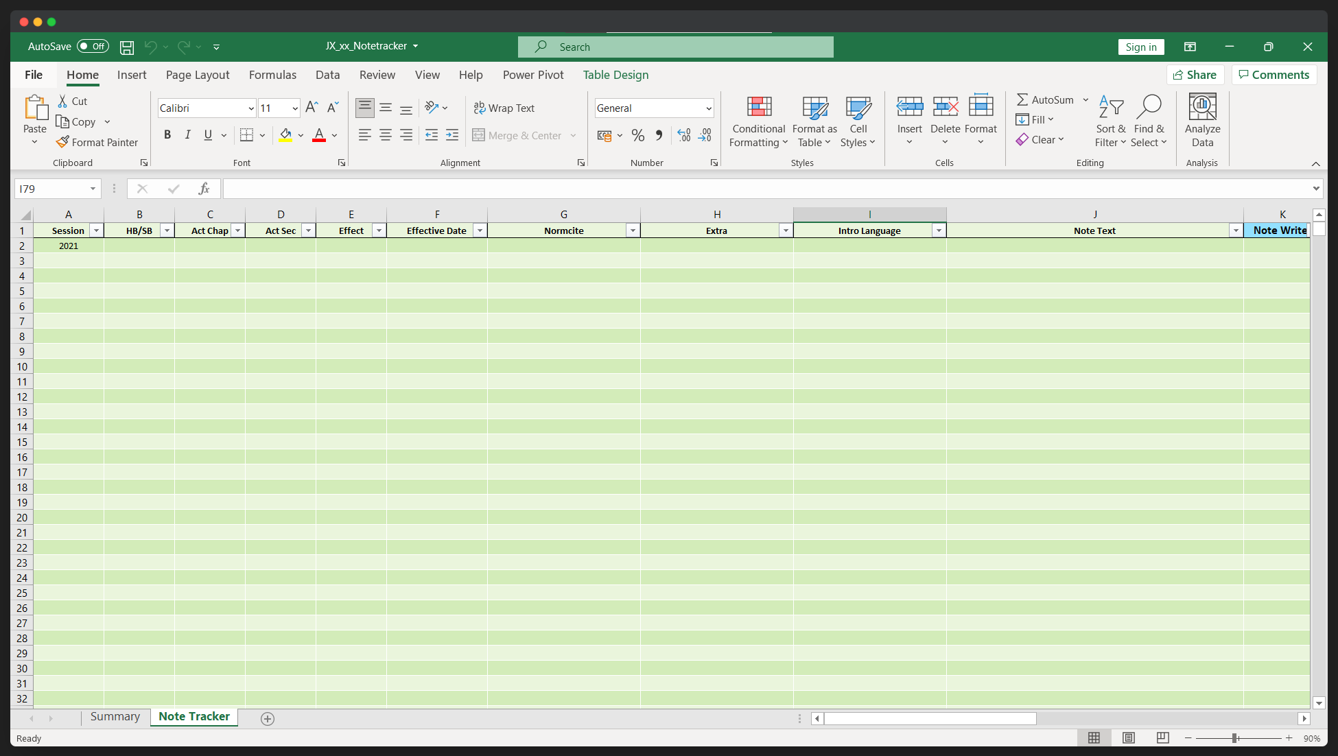Click the Conditional Formatting icon
Screen dimensions: 1338x756
(x=759, y=108)
